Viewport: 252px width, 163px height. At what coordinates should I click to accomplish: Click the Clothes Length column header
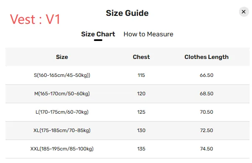coord(207,57)
